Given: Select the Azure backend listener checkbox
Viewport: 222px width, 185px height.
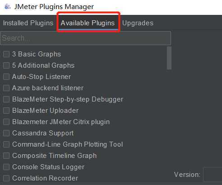Looking at the screenshot, I should [6, 88].
